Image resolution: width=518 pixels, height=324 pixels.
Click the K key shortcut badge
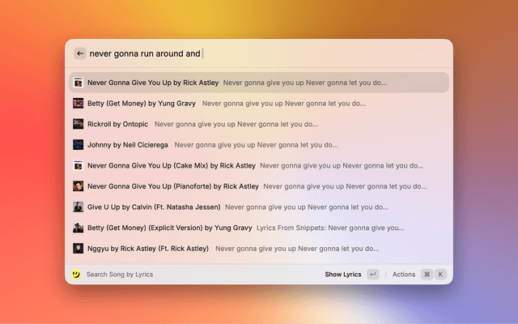(x=441, y=275)
